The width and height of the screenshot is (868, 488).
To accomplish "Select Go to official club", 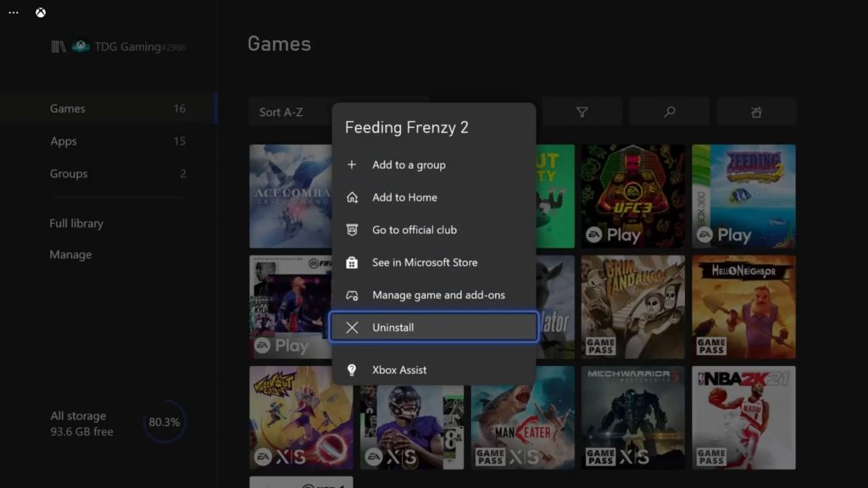I will tap(434, 230).
